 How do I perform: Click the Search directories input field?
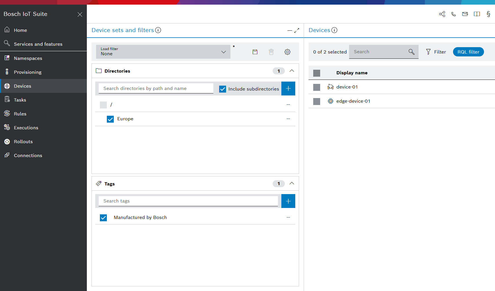point(156,89)
